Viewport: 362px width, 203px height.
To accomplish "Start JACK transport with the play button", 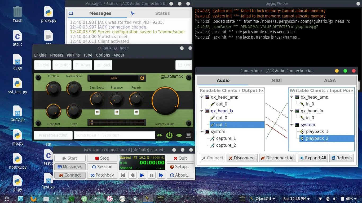I will pyautogui.click(x=142, y=175).
